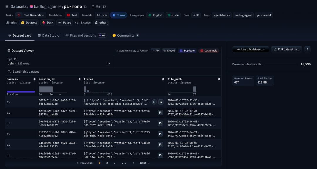Viewport: 317px width, 169px height.
Task: Go to Next page of rows
Action: coord(145,163)
